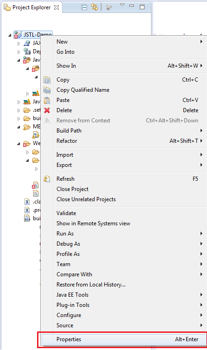Expand the Deployment Descriptor node
207x350 pixels.
click(x=19, y=52)
